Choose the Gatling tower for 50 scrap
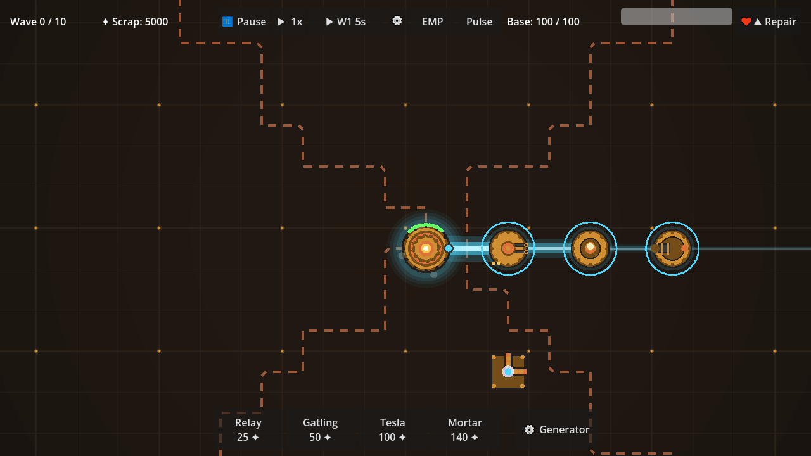The height and width of the screenshot is (456, 811). point(320,430)
